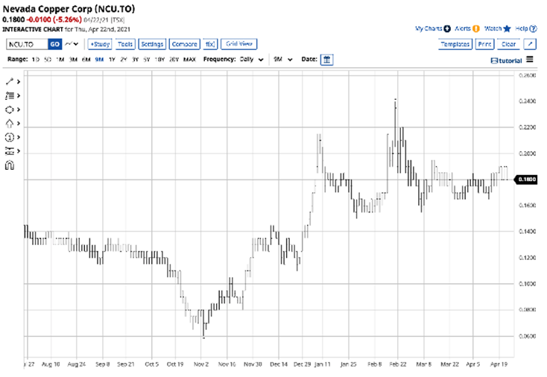This screenshot has width=547, height=377.
Task: Click the Help question mark icon
Action: coord(533,28)
